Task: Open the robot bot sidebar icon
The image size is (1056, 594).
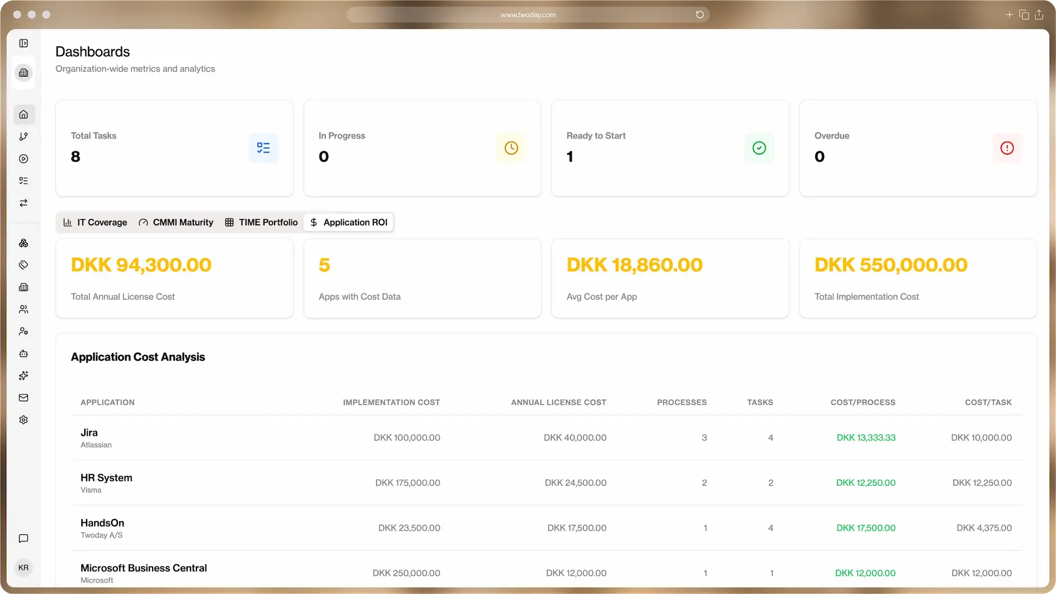Action: (x=24, y=354)
